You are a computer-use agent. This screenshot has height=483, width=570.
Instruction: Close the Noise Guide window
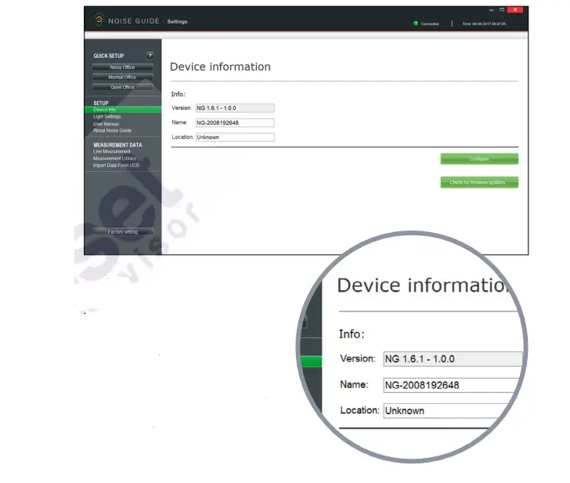pyautogui.click(x=515, y=10)
